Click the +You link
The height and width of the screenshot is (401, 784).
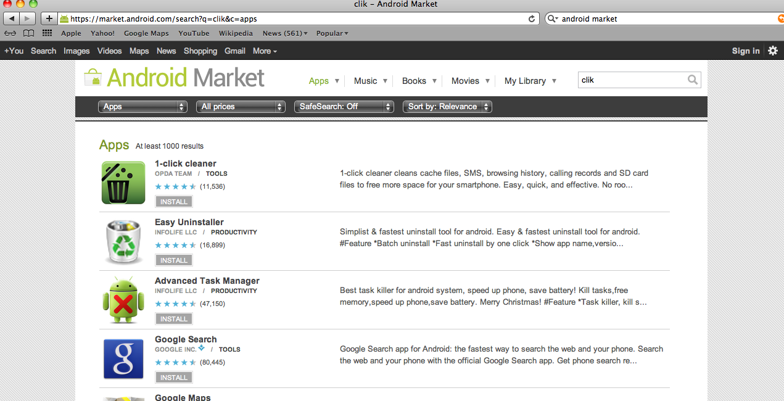14,51
